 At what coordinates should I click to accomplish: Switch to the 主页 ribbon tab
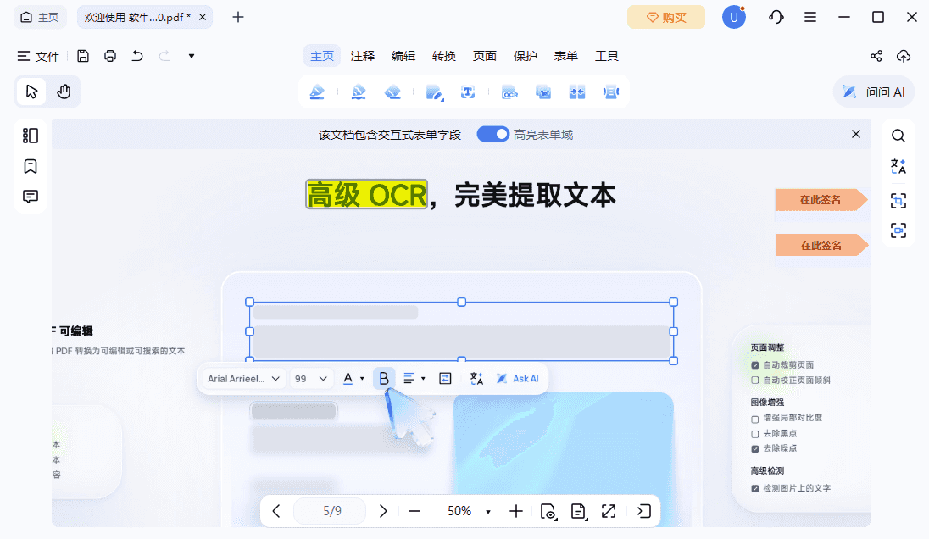pyautogui.click(x=322, y=56)
